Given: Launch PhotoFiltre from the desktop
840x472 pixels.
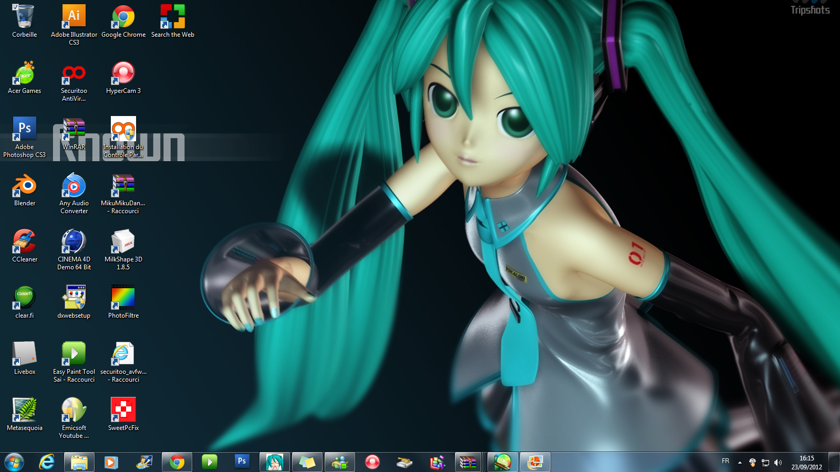Looking at the screenshot, I should coord(123,302).
